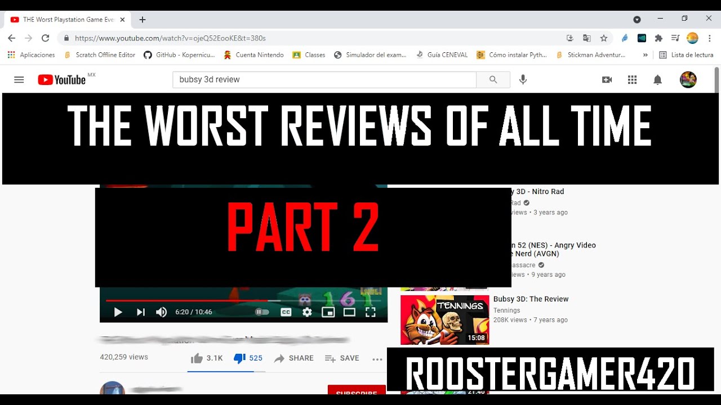Reload the page
721x405 pixels.
pos(46,38)
